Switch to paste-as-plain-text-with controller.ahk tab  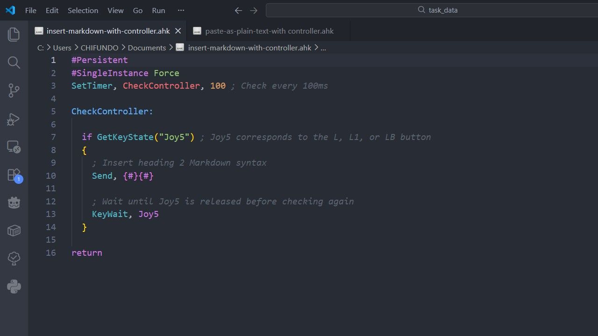pos(268,31)
